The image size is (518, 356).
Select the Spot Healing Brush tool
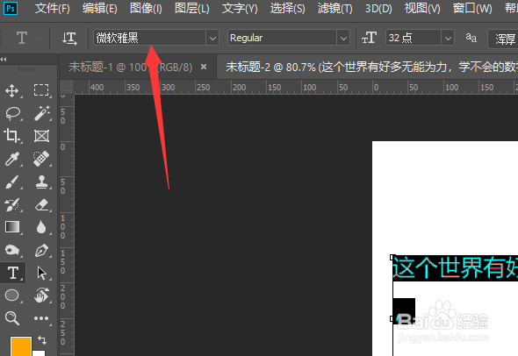pyautogui.click(x=41, y=159)
